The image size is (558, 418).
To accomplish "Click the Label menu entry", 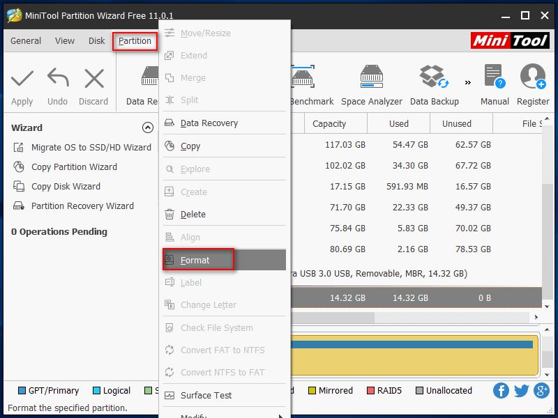I will pyautogui.click(x=224, y=283).
